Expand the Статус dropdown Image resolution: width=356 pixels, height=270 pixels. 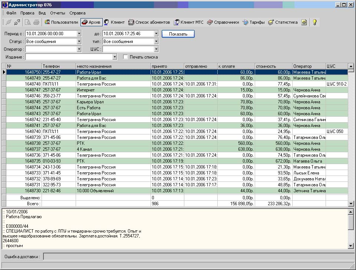[x=79, y=41]
